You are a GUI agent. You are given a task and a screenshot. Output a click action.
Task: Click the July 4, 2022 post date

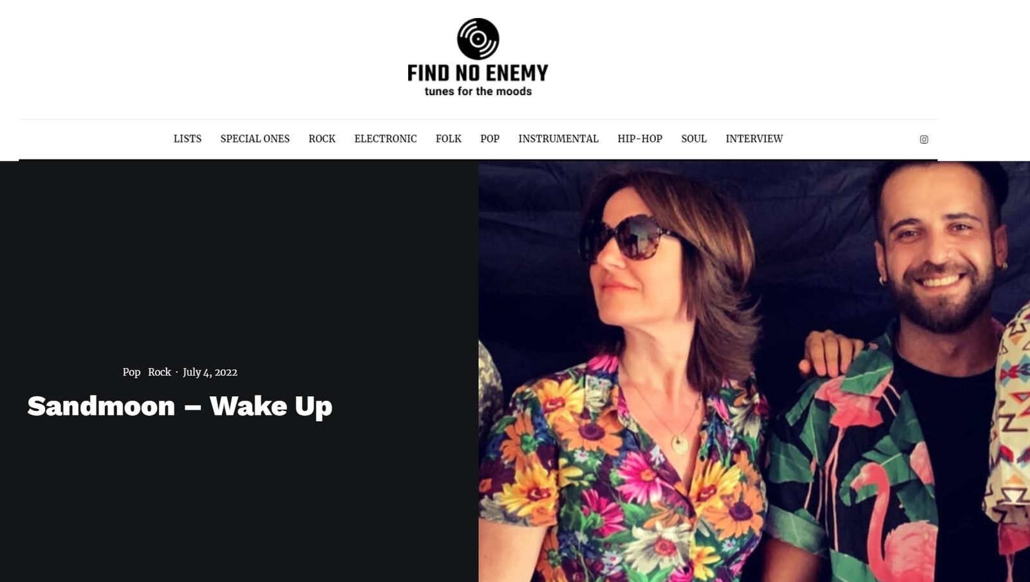point(210,372)
